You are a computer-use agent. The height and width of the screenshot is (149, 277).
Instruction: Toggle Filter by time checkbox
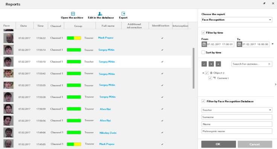tap(203, 33)
